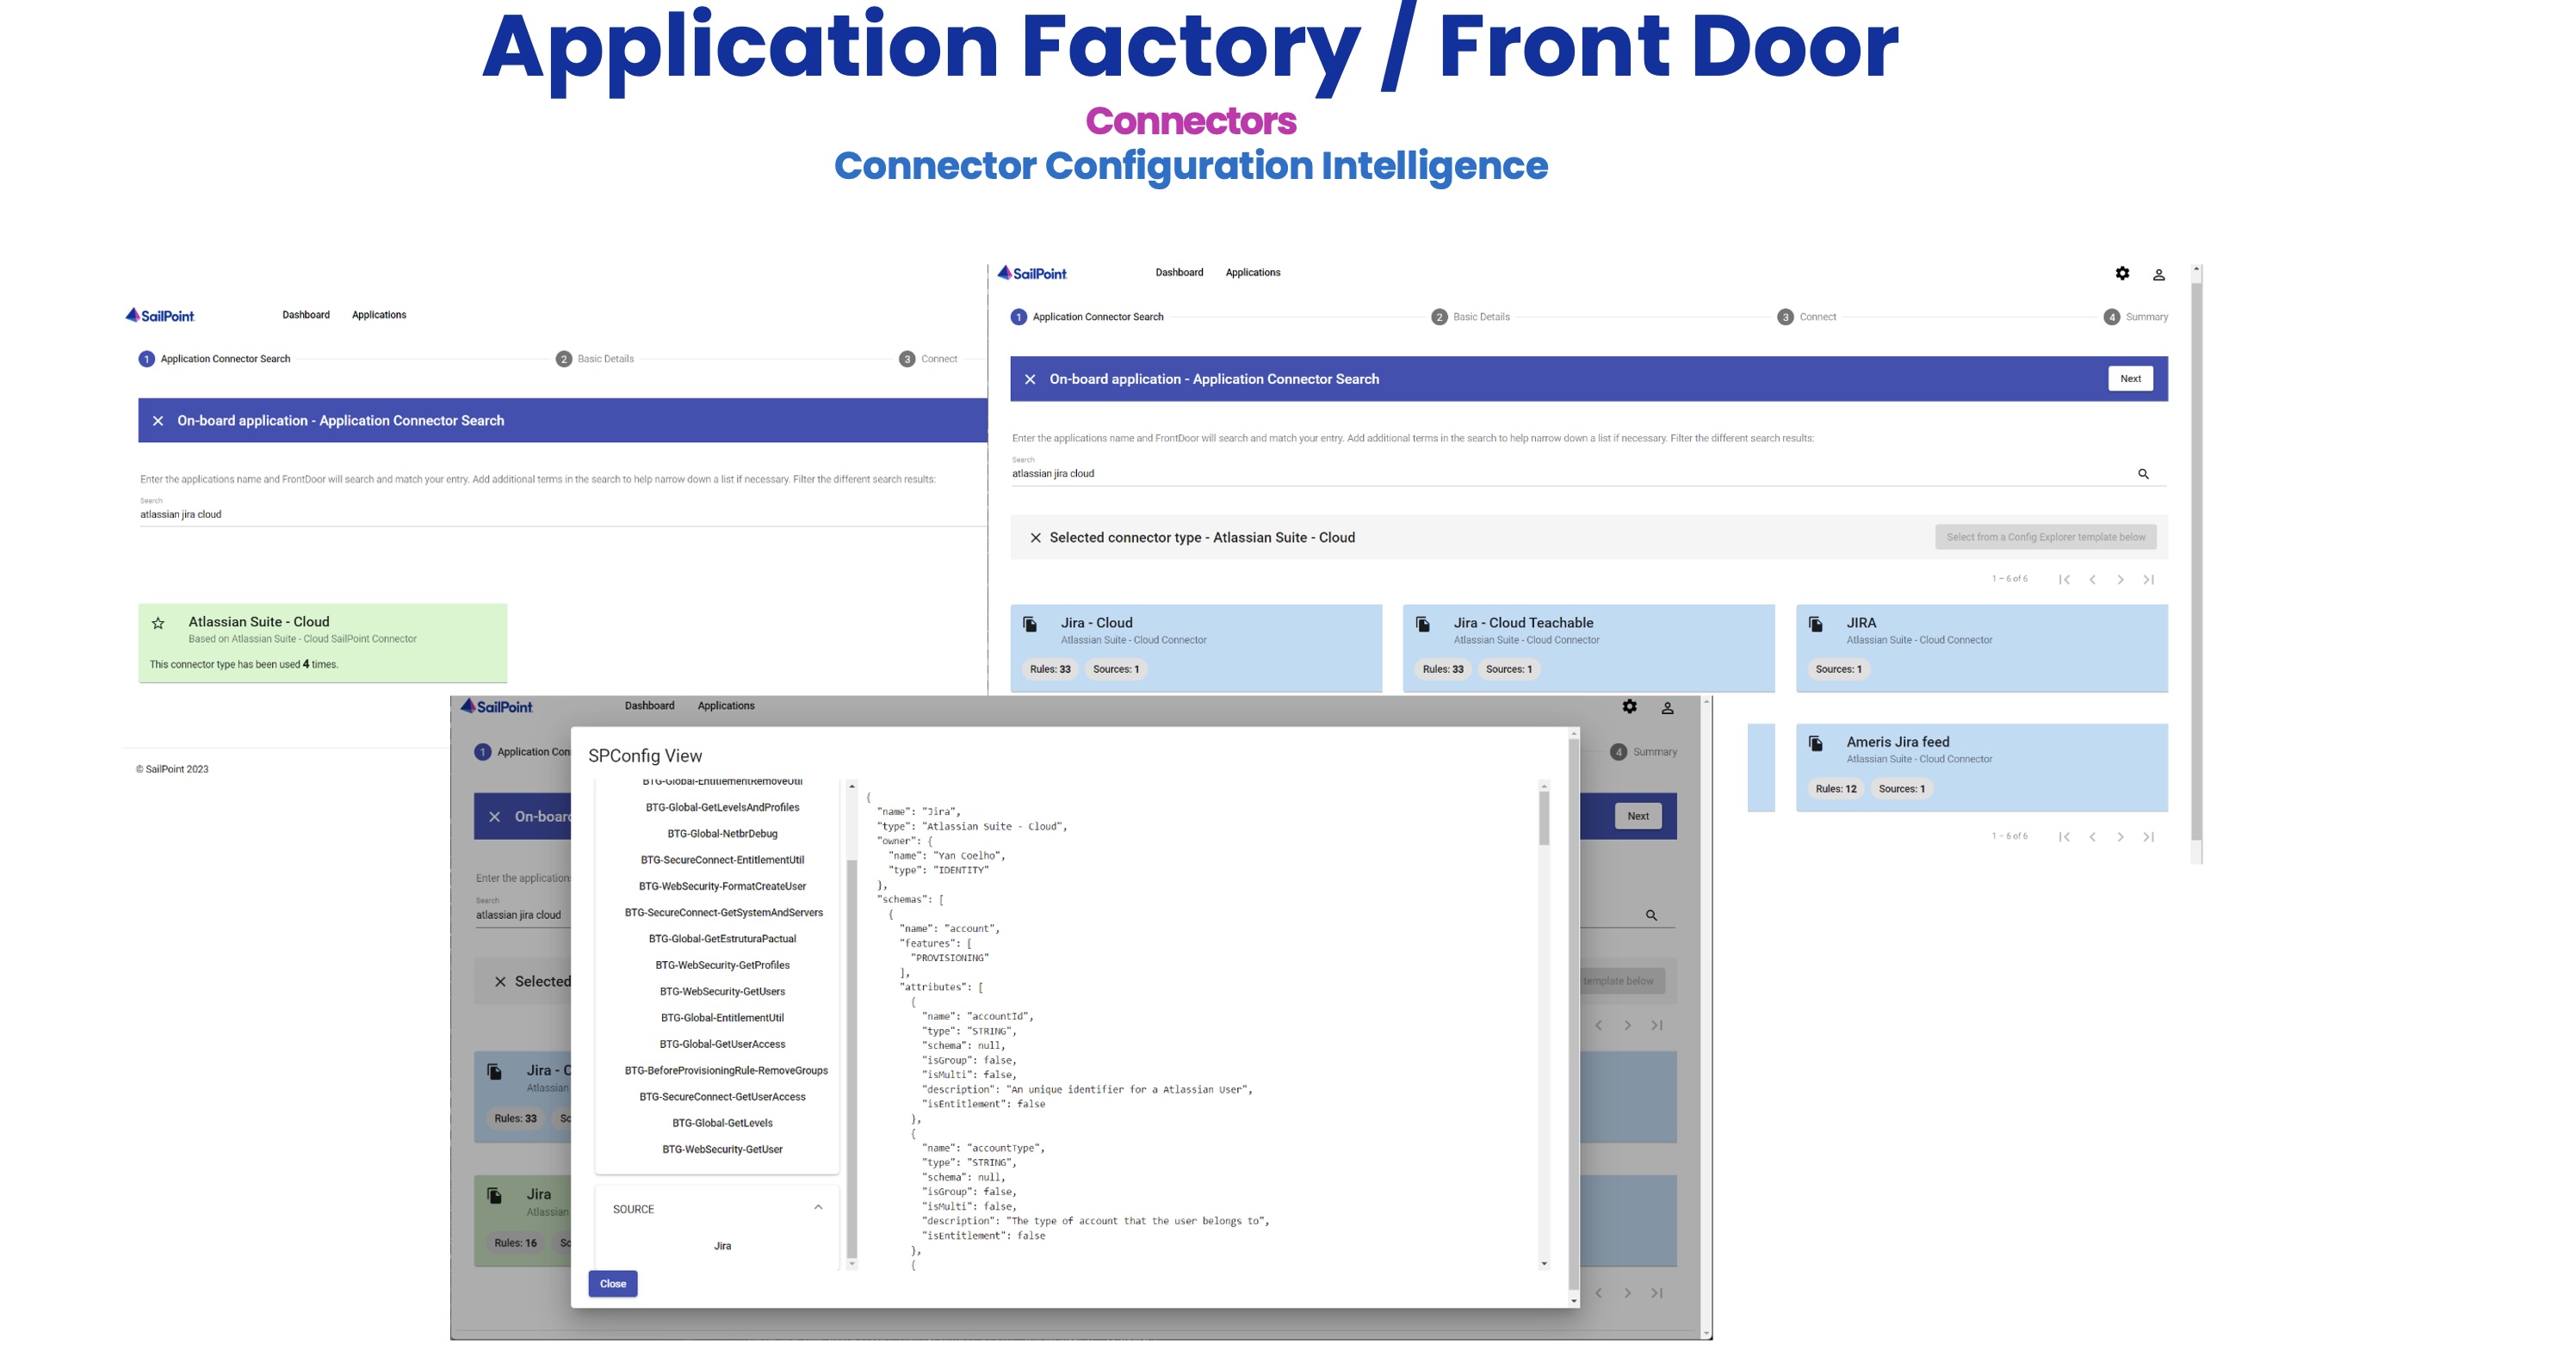The width and height of the screenshot is (2576, 1356).
Task: Close the On-board application header with the X icon
Action: (1030, 379)
